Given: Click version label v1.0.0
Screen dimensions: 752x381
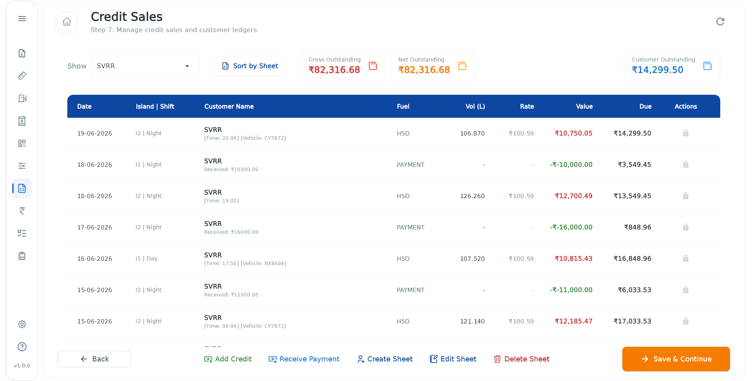Looking at the screenshot, I should click(22, 366).
